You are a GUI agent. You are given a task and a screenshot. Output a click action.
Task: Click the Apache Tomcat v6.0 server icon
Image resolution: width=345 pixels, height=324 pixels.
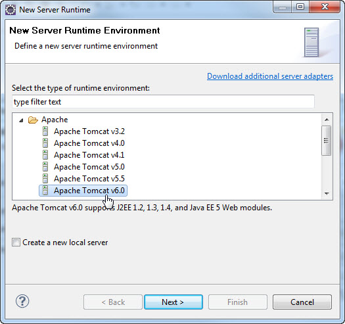tap(45, 191)
